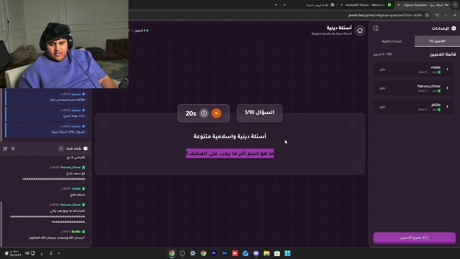The image size is (460, 259).
Task: Kick player Falcons_Omar with طرد
Action: tap(382, 88)
